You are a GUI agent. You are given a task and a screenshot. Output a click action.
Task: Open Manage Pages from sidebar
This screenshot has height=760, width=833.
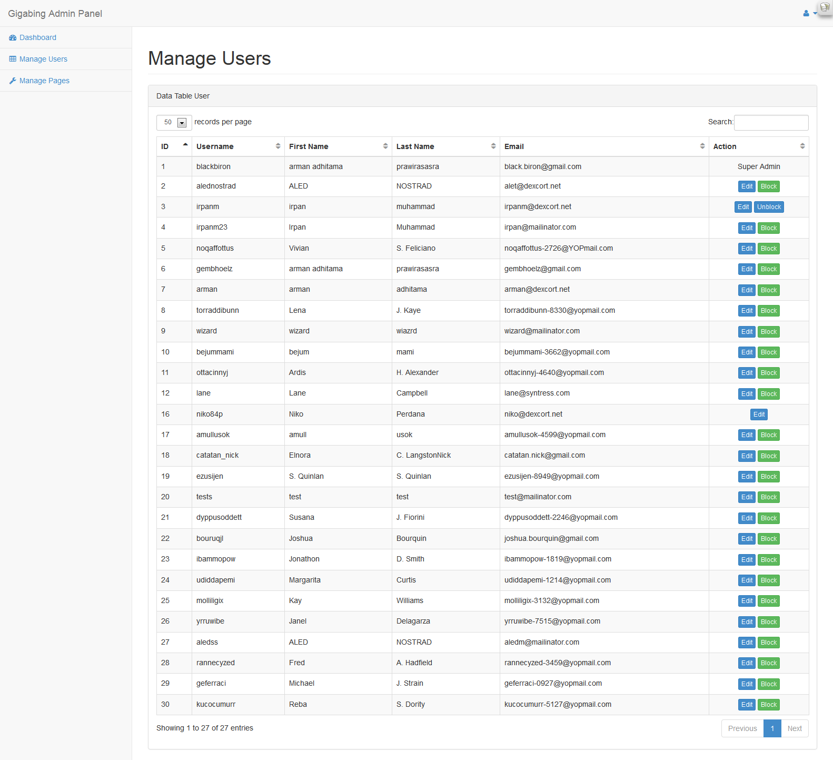tap(44, 81)
